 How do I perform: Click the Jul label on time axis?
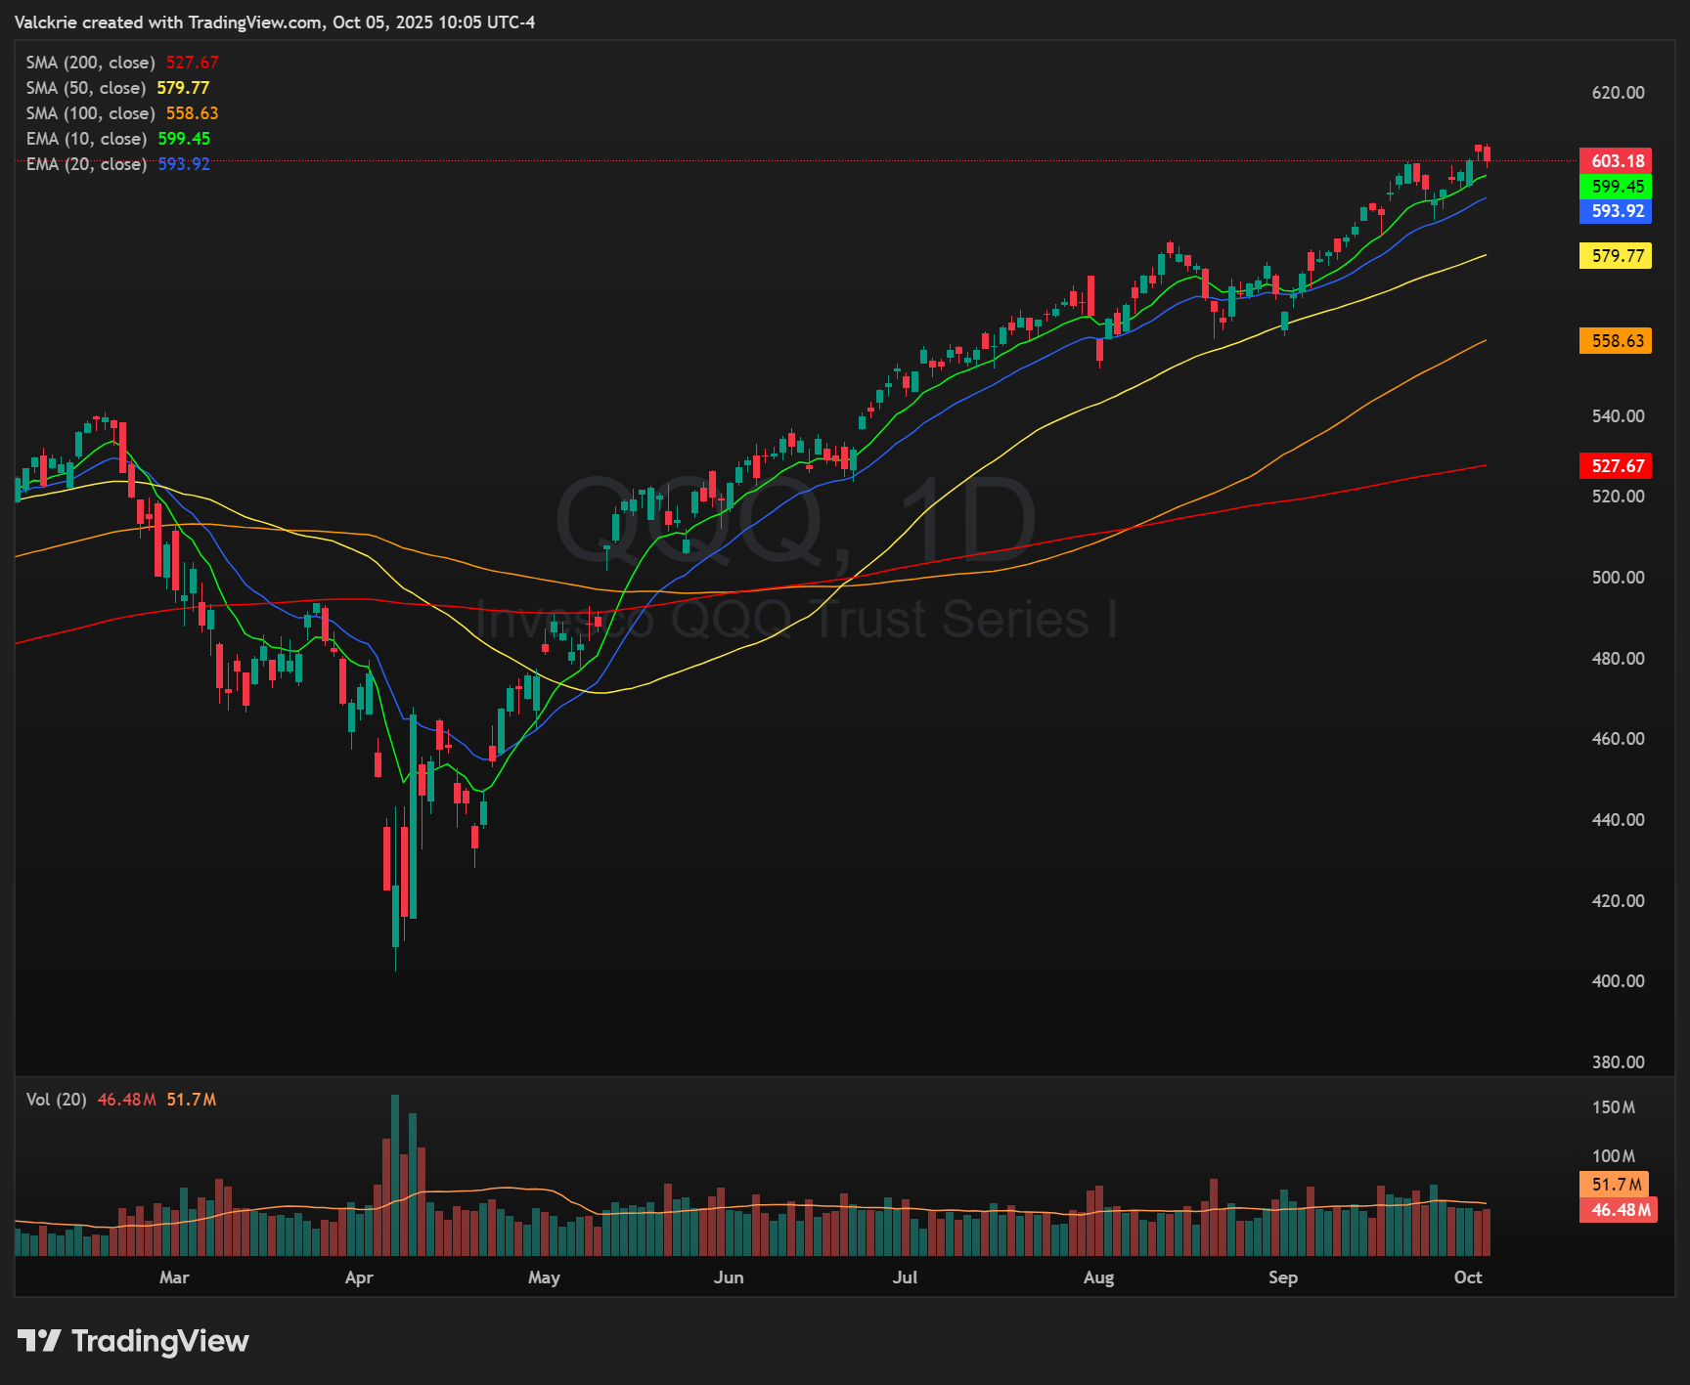coord(906,1277)
